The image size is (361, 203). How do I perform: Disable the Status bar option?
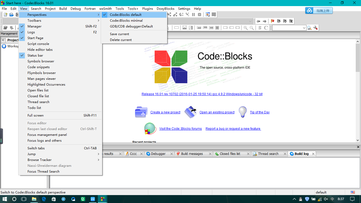(x=35, y=55)
